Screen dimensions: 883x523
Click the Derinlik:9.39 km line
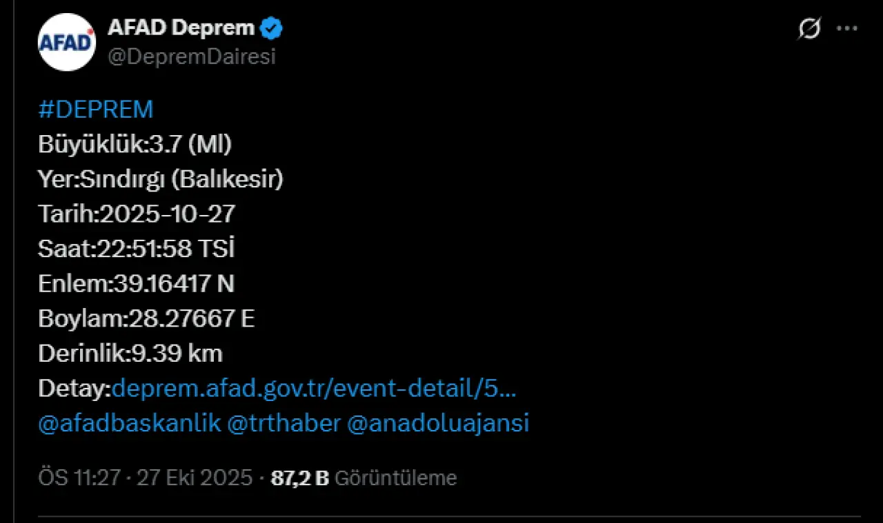point(130,353)
